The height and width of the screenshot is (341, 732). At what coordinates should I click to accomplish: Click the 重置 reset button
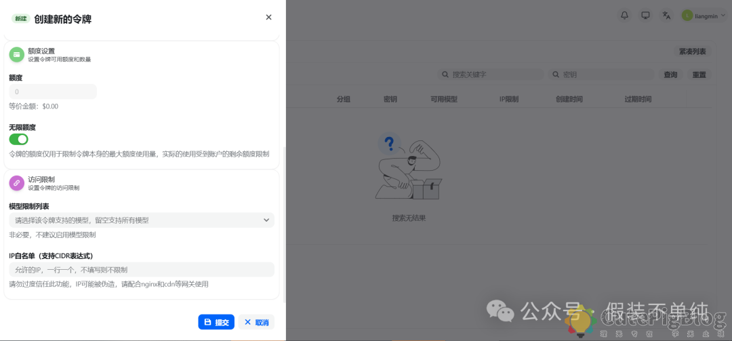[x=699, y=75]
